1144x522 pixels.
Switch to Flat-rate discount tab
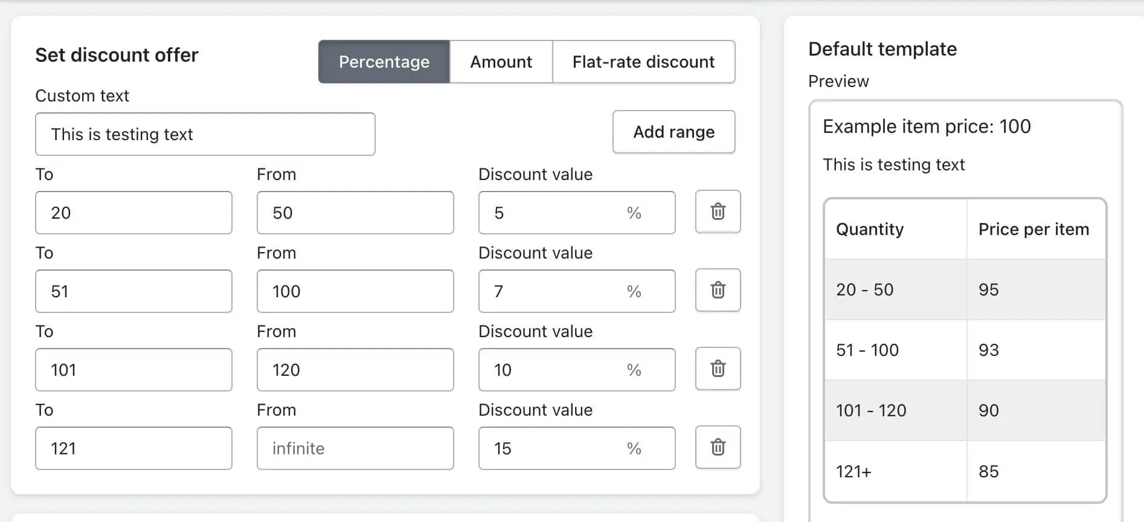643,62
